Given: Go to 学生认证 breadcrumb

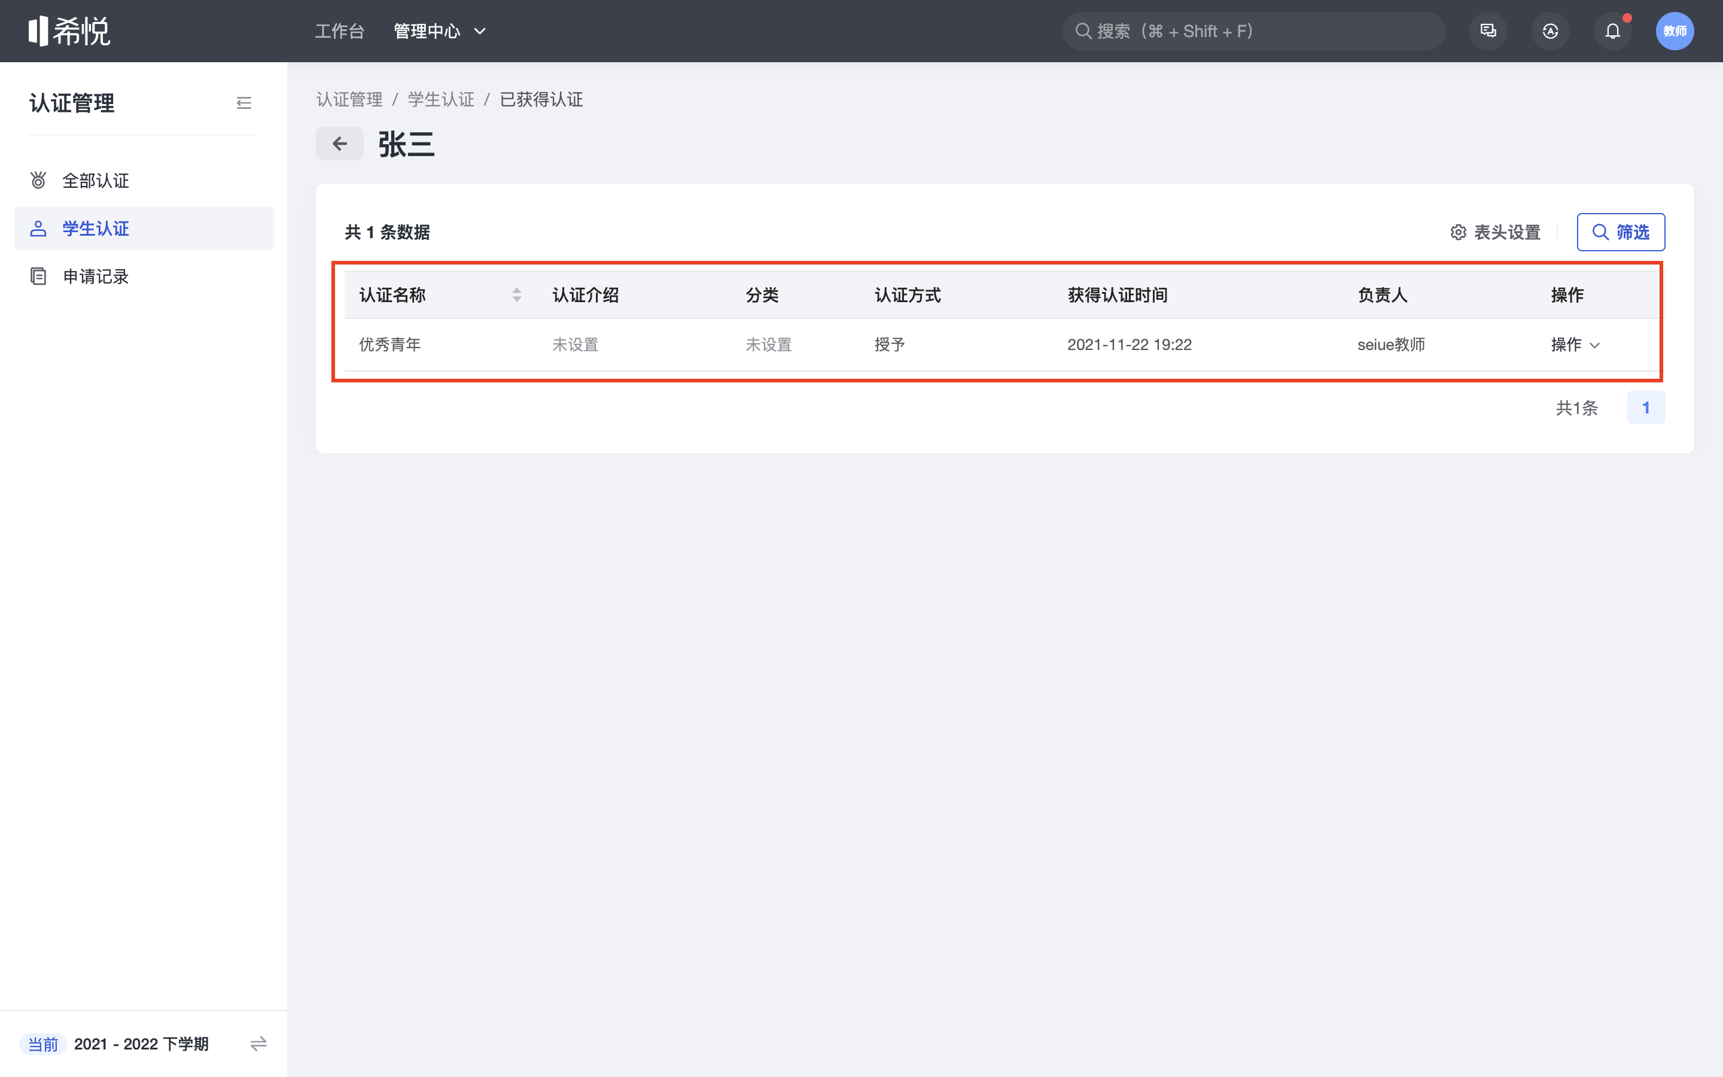Looking at the screenshot, I should 442,100.
